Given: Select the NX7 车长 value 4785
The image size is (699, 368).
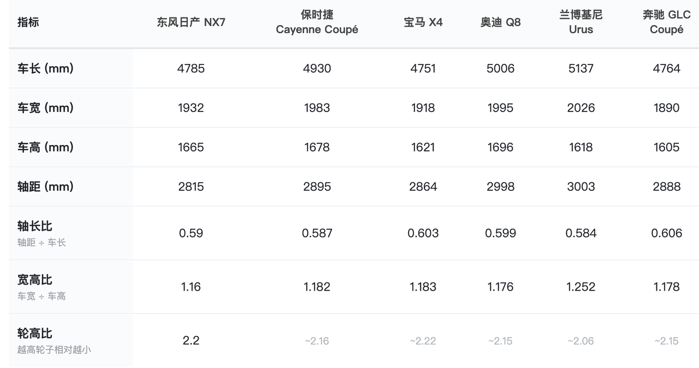Looking at the screenshot, I should 191,69.
